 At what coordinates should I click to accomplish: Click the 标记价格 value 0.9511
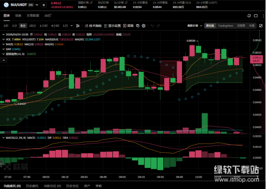click(x=102, y=7)
